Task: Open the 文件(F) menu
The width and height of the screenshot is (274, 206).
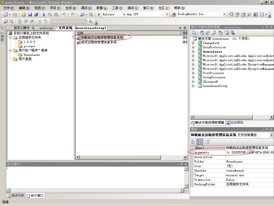Action: 9,8
